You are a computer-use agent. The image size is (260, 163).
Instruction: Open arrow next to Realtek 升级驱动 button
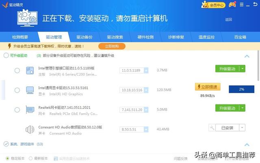click(x=242, y=108)
